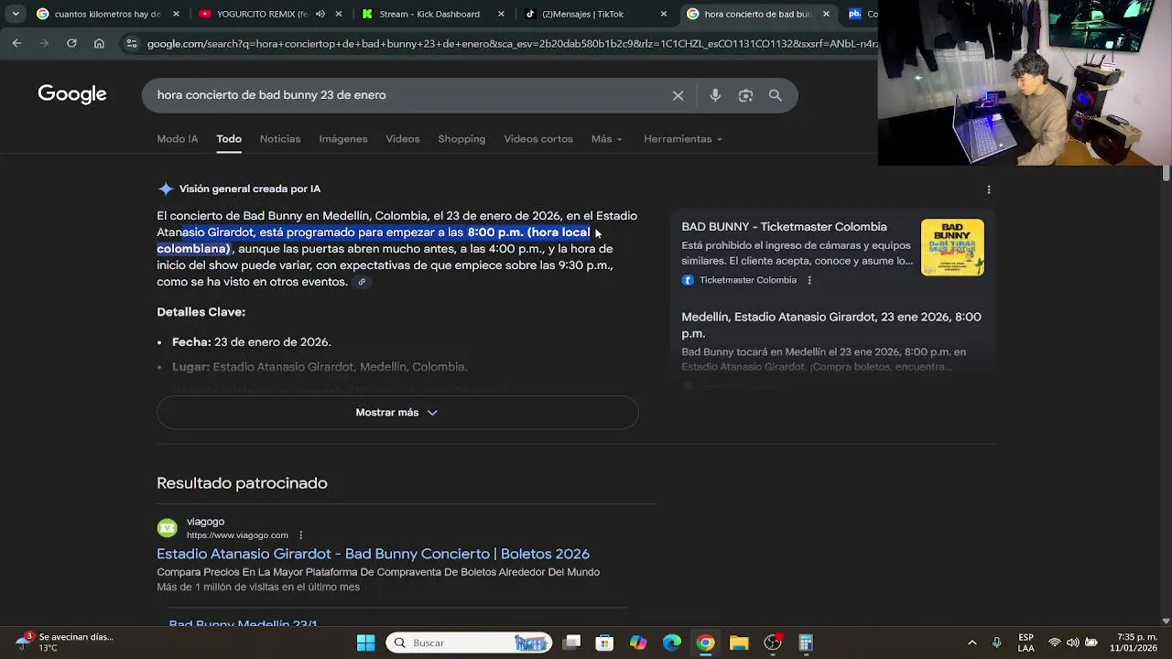Close the TikTok Mensajes tab

coord(664,14)
